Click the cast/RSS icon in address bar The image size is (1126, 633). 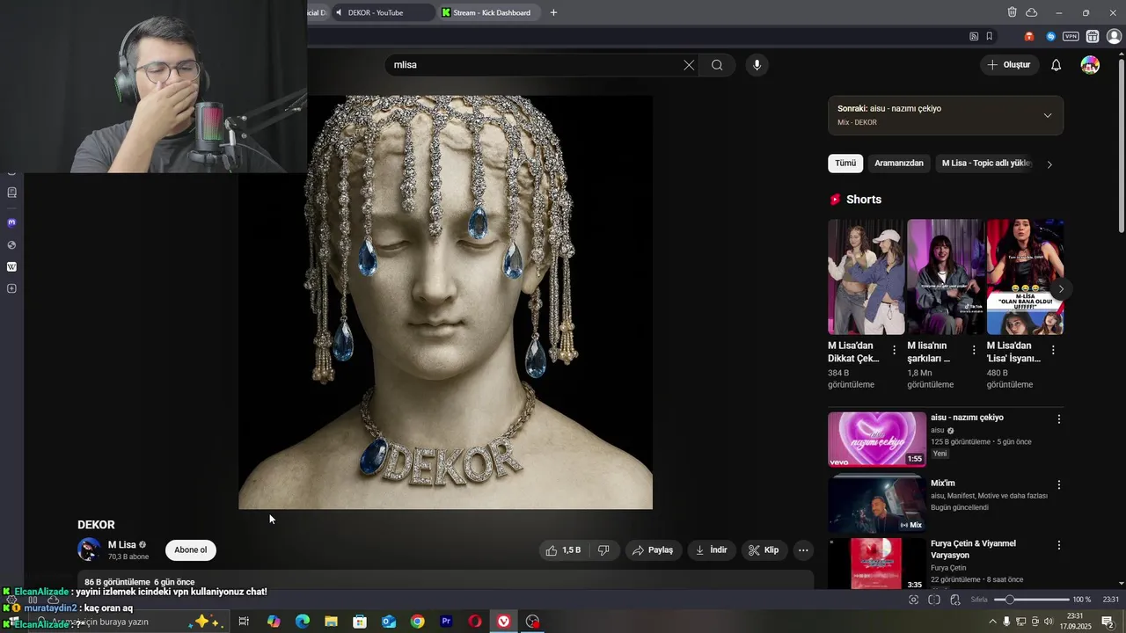click(x=974, y=37)
